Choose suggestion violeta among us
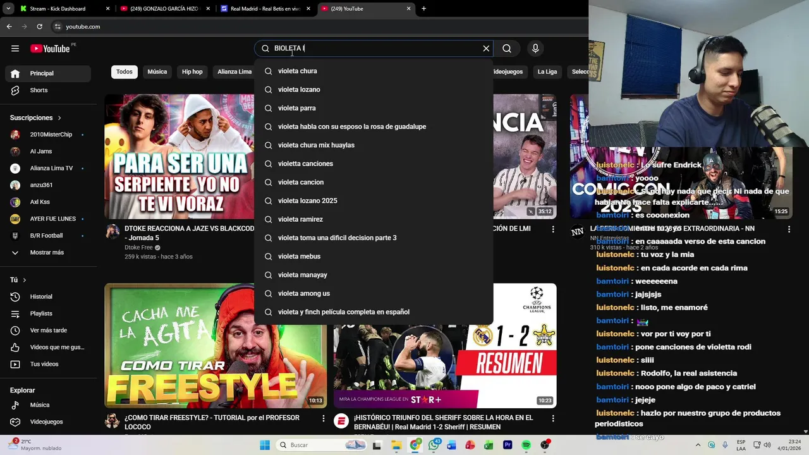The width and height of the screenshot is (809, 455). click(x=374, y=294)
